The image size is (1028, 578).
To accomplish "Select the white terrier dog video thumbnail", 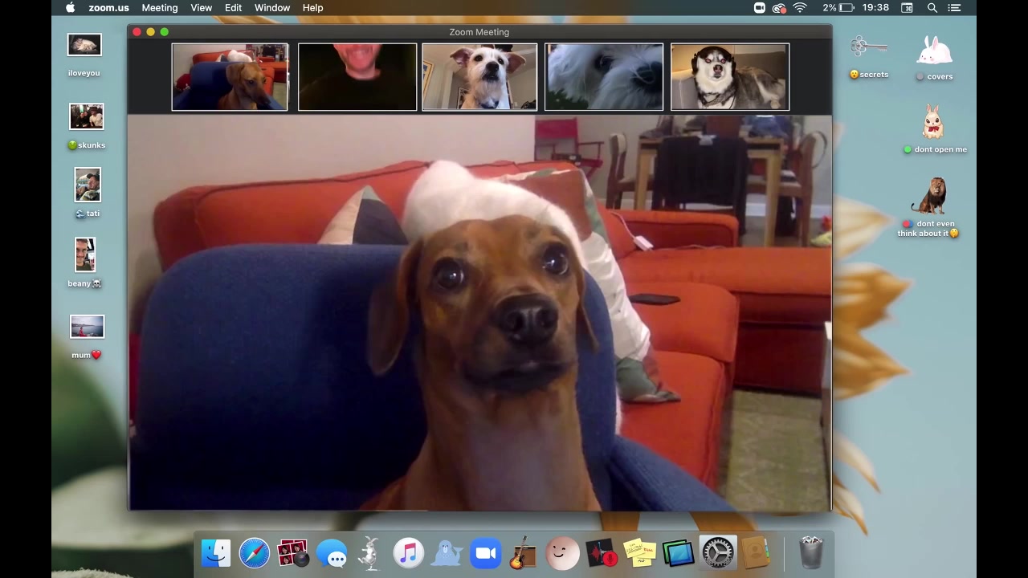I will pos(479,77).
